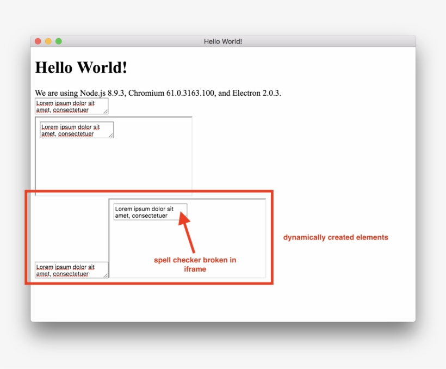Click resize handle of bottom-left textarea
Viewport: 446px width, 369px height.
(106, 275)
